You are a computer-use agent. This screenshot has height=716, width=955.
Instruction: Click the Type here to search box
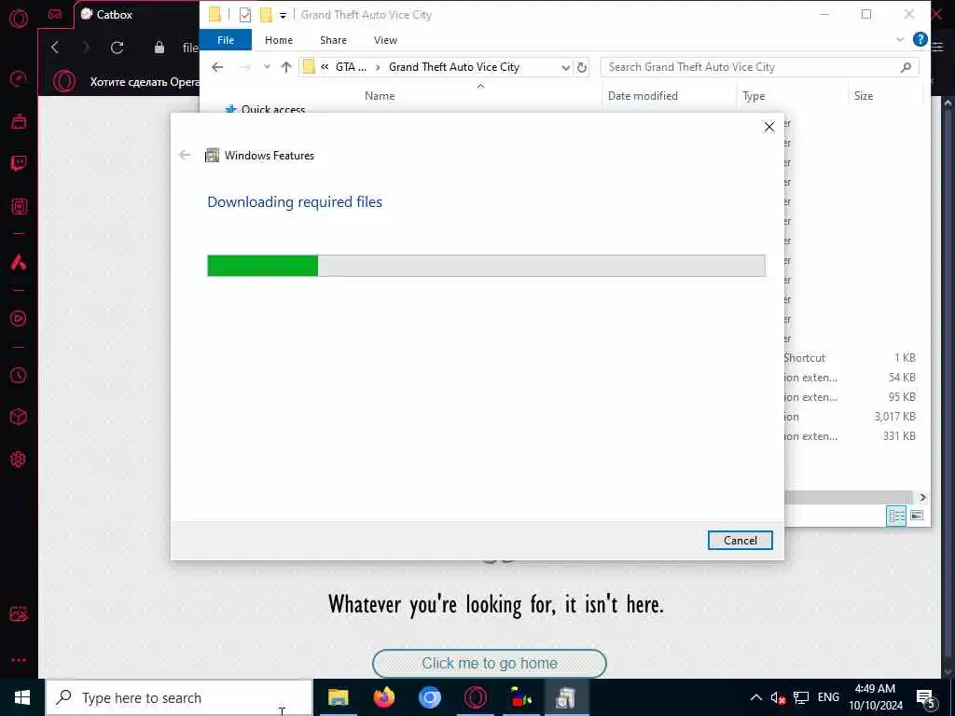coord(179,697)
